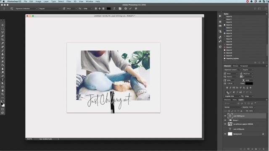269x151 pixels.
Task: Select the Crop tool
Action: click(x=3, y=39)
